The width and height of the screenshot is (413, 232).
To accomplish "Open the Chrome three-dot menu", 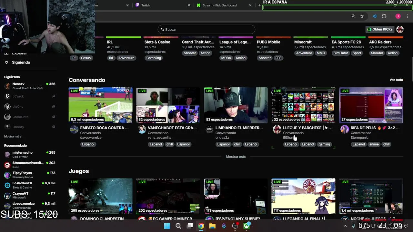I will coord(407,16).
